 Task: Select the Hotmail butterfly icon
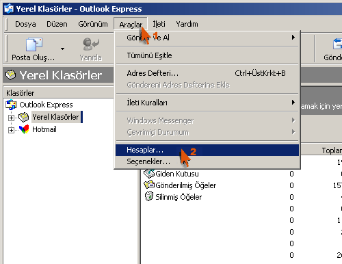coord(24,129)
